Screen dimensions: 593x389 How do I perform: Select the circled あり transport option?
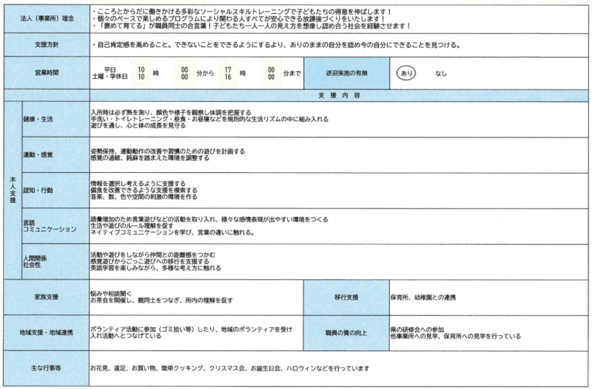(x=407, y=73)
